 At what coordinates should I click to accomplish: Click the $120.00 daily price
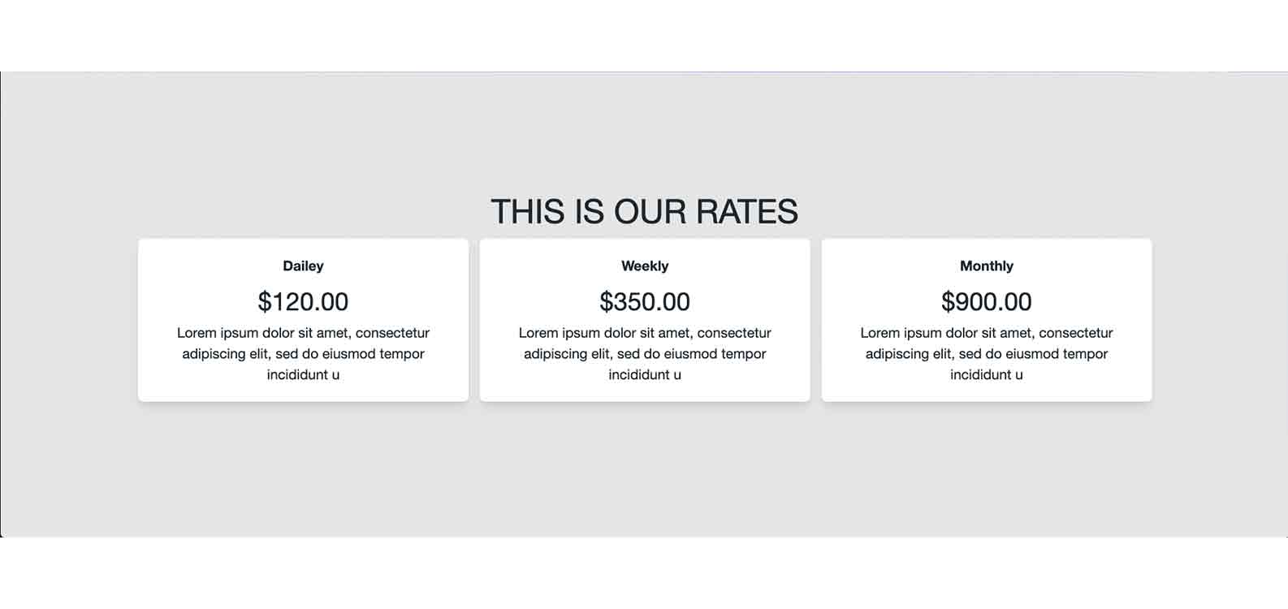point(303,302)
